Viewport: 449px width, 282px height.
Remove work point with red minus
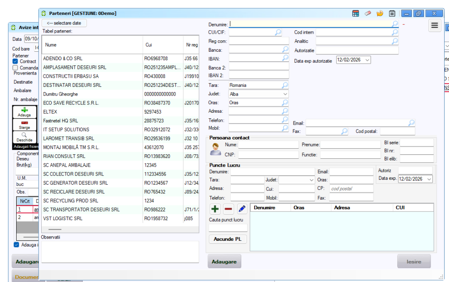click(x=228, y=209)
